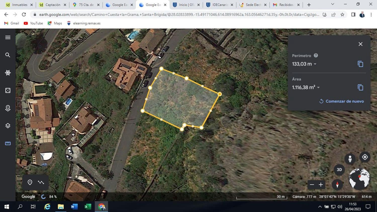Open the Map Style layers panel
377x212 pixels.
click(x=8, y=125)
